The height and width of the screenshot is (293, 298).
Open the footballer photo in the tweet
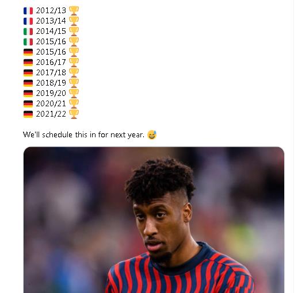[x=154, y=220]
